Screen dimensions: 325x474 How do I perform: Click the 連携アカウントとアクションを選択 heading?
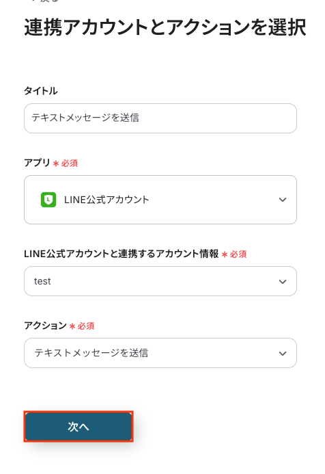[x=165, y=27]
